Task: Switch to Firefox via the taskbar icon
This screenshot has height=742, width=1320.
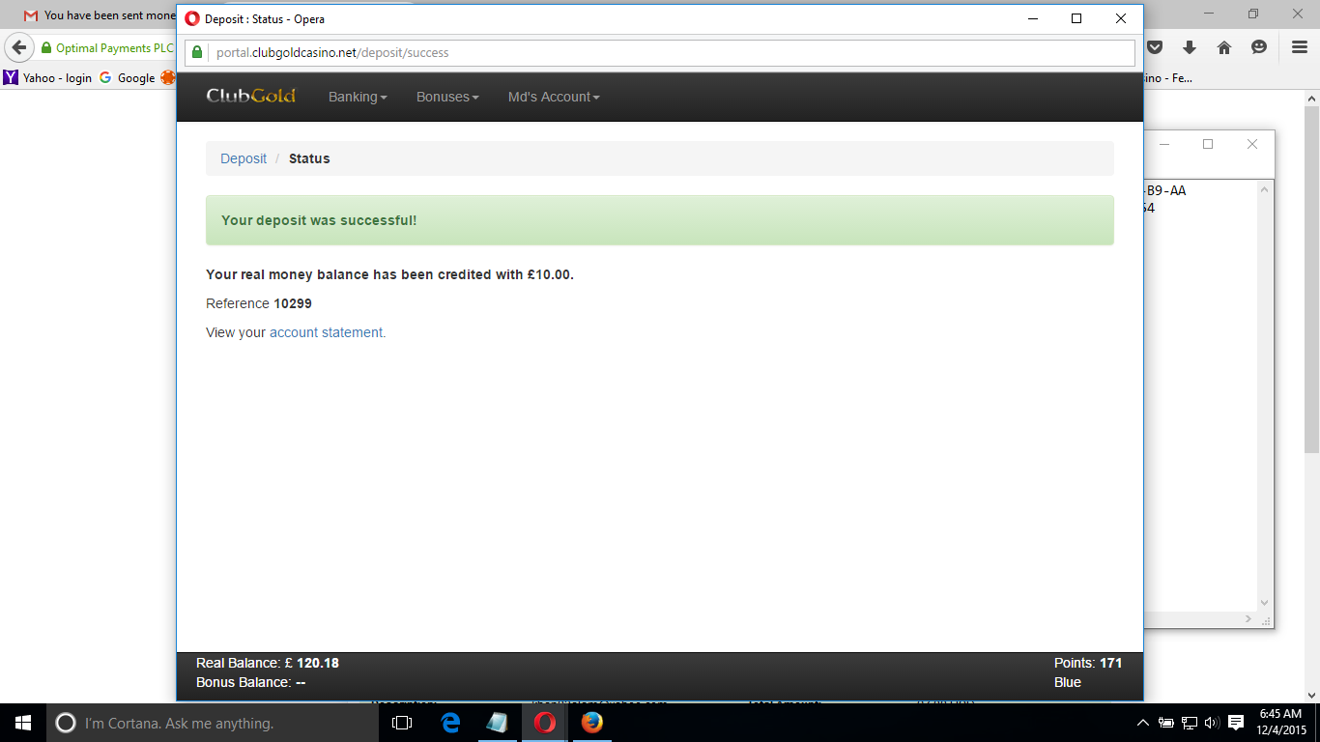Action: pyautogui.click(x=592, y=723)
